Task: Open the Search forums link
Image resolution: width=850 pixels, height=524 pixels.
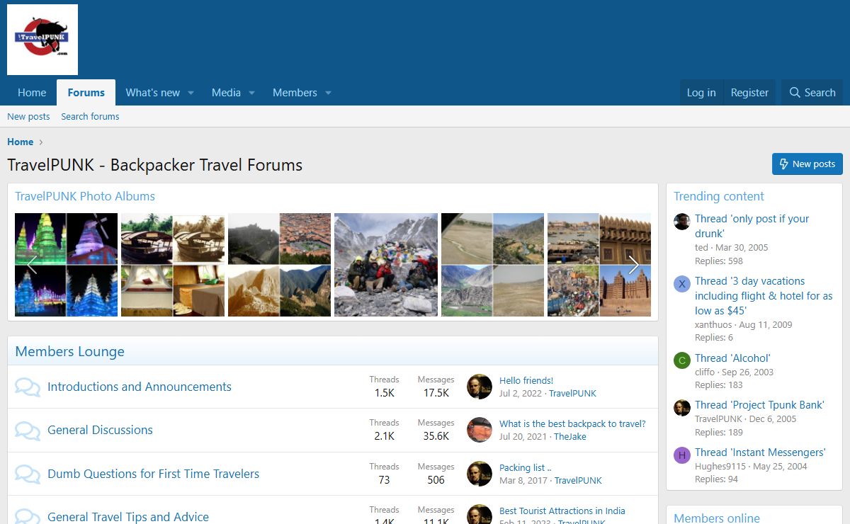Action: pos(90,116)
